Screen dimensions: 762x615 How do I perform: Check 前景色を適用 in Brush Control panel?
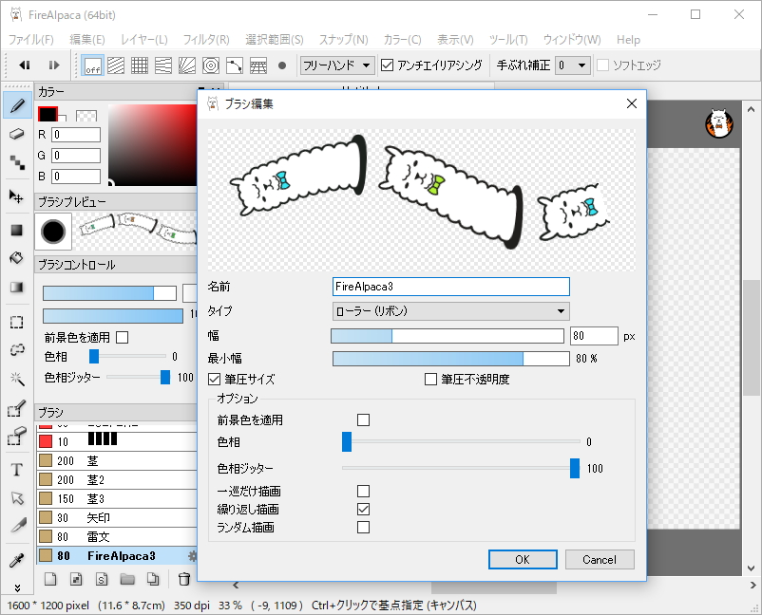pyautogui.click(x=123, y=337)
